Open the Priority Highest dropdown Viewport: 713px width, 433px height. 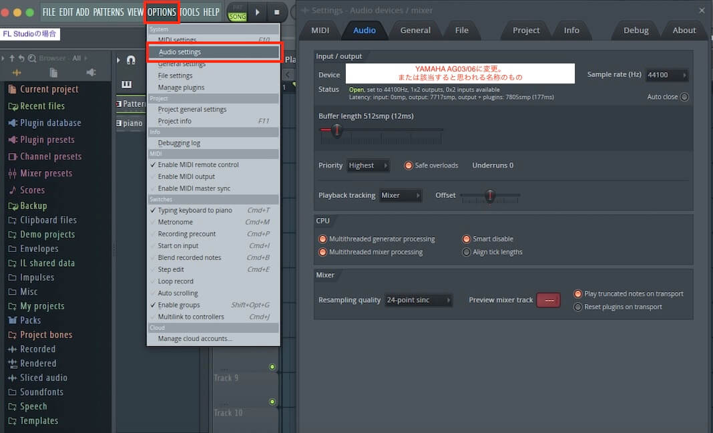coord(369,165)
